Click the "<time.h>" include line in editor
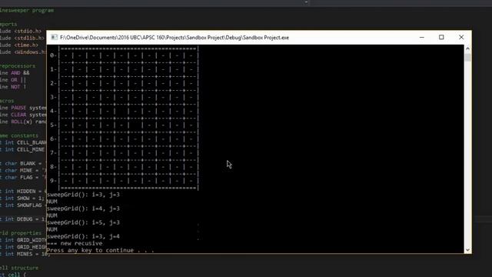 [x=19, y=45]
